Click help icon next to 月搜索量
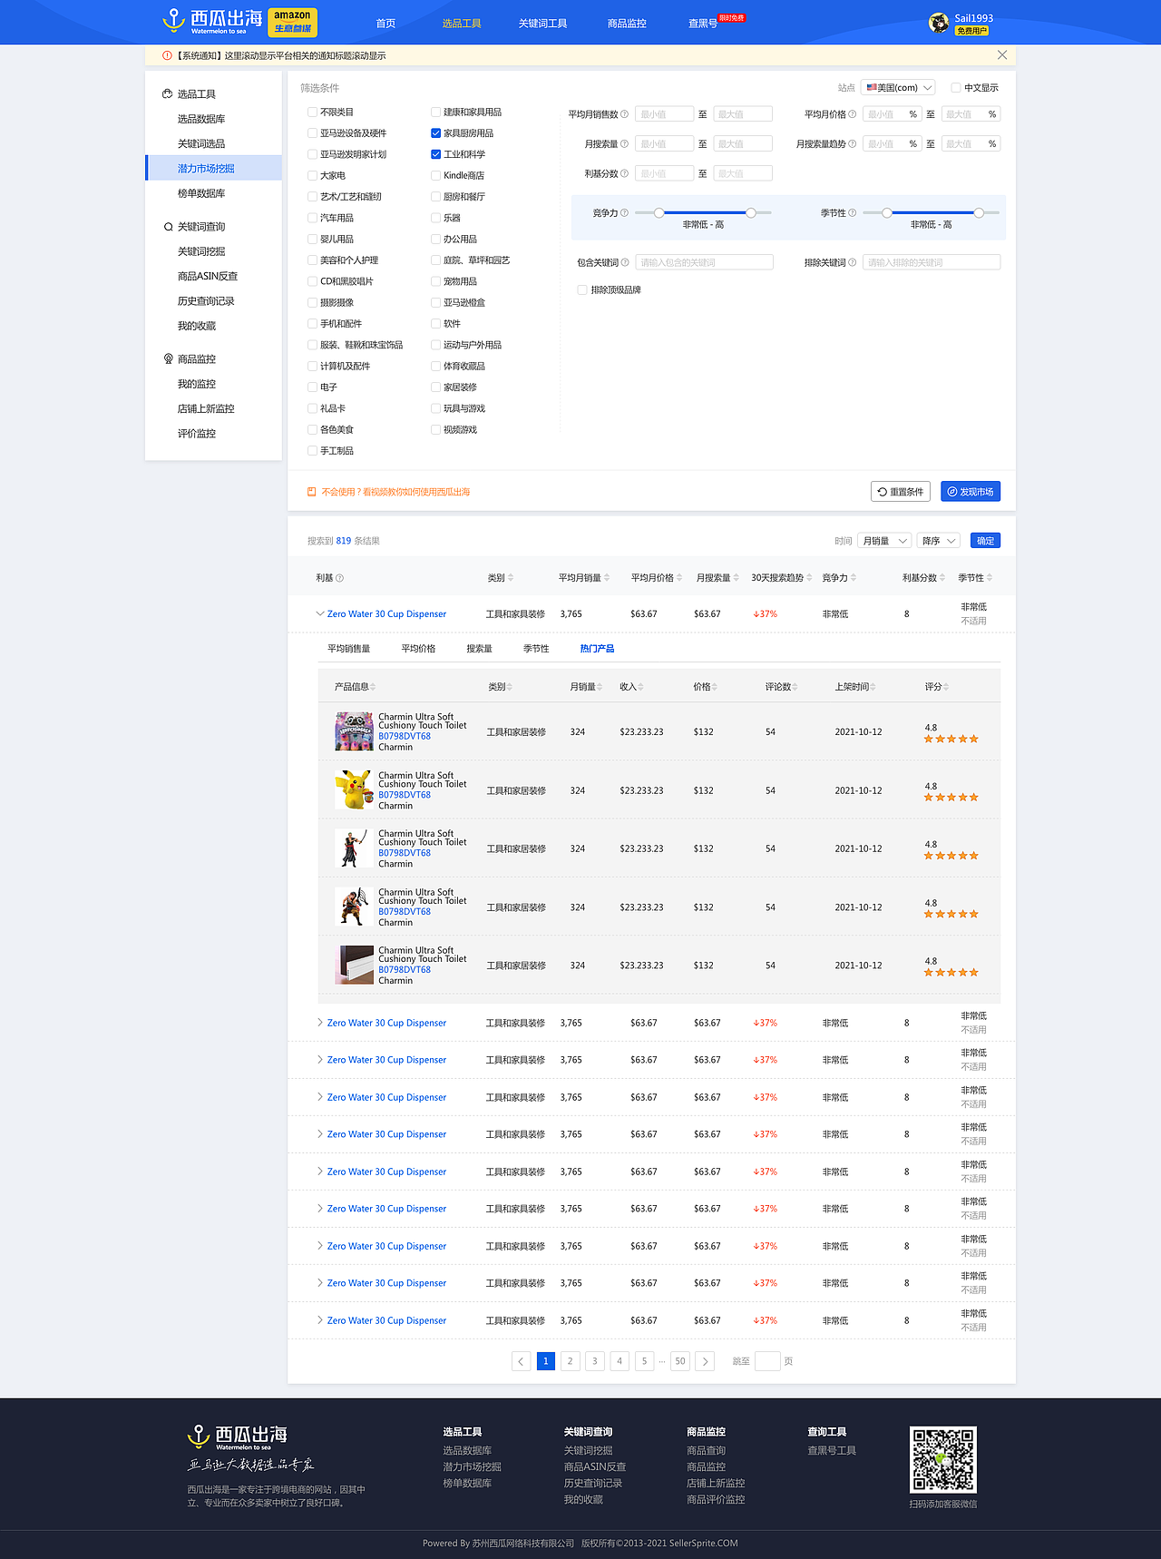This screenshot has width=1161, height=1559. pyautogui.click(x=624, y=144)
